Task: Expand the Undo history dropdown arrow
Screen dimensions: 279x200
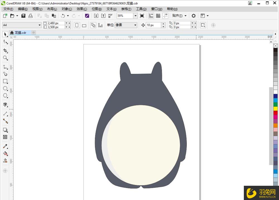Action: click(x=68, y=16)
